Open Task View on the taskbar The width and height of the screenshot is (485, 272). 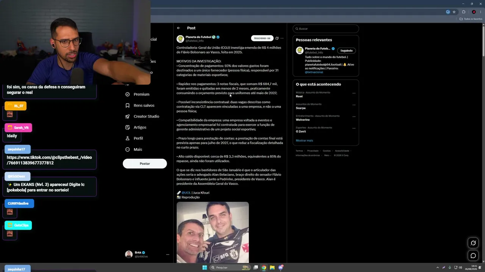coord(256,267)
